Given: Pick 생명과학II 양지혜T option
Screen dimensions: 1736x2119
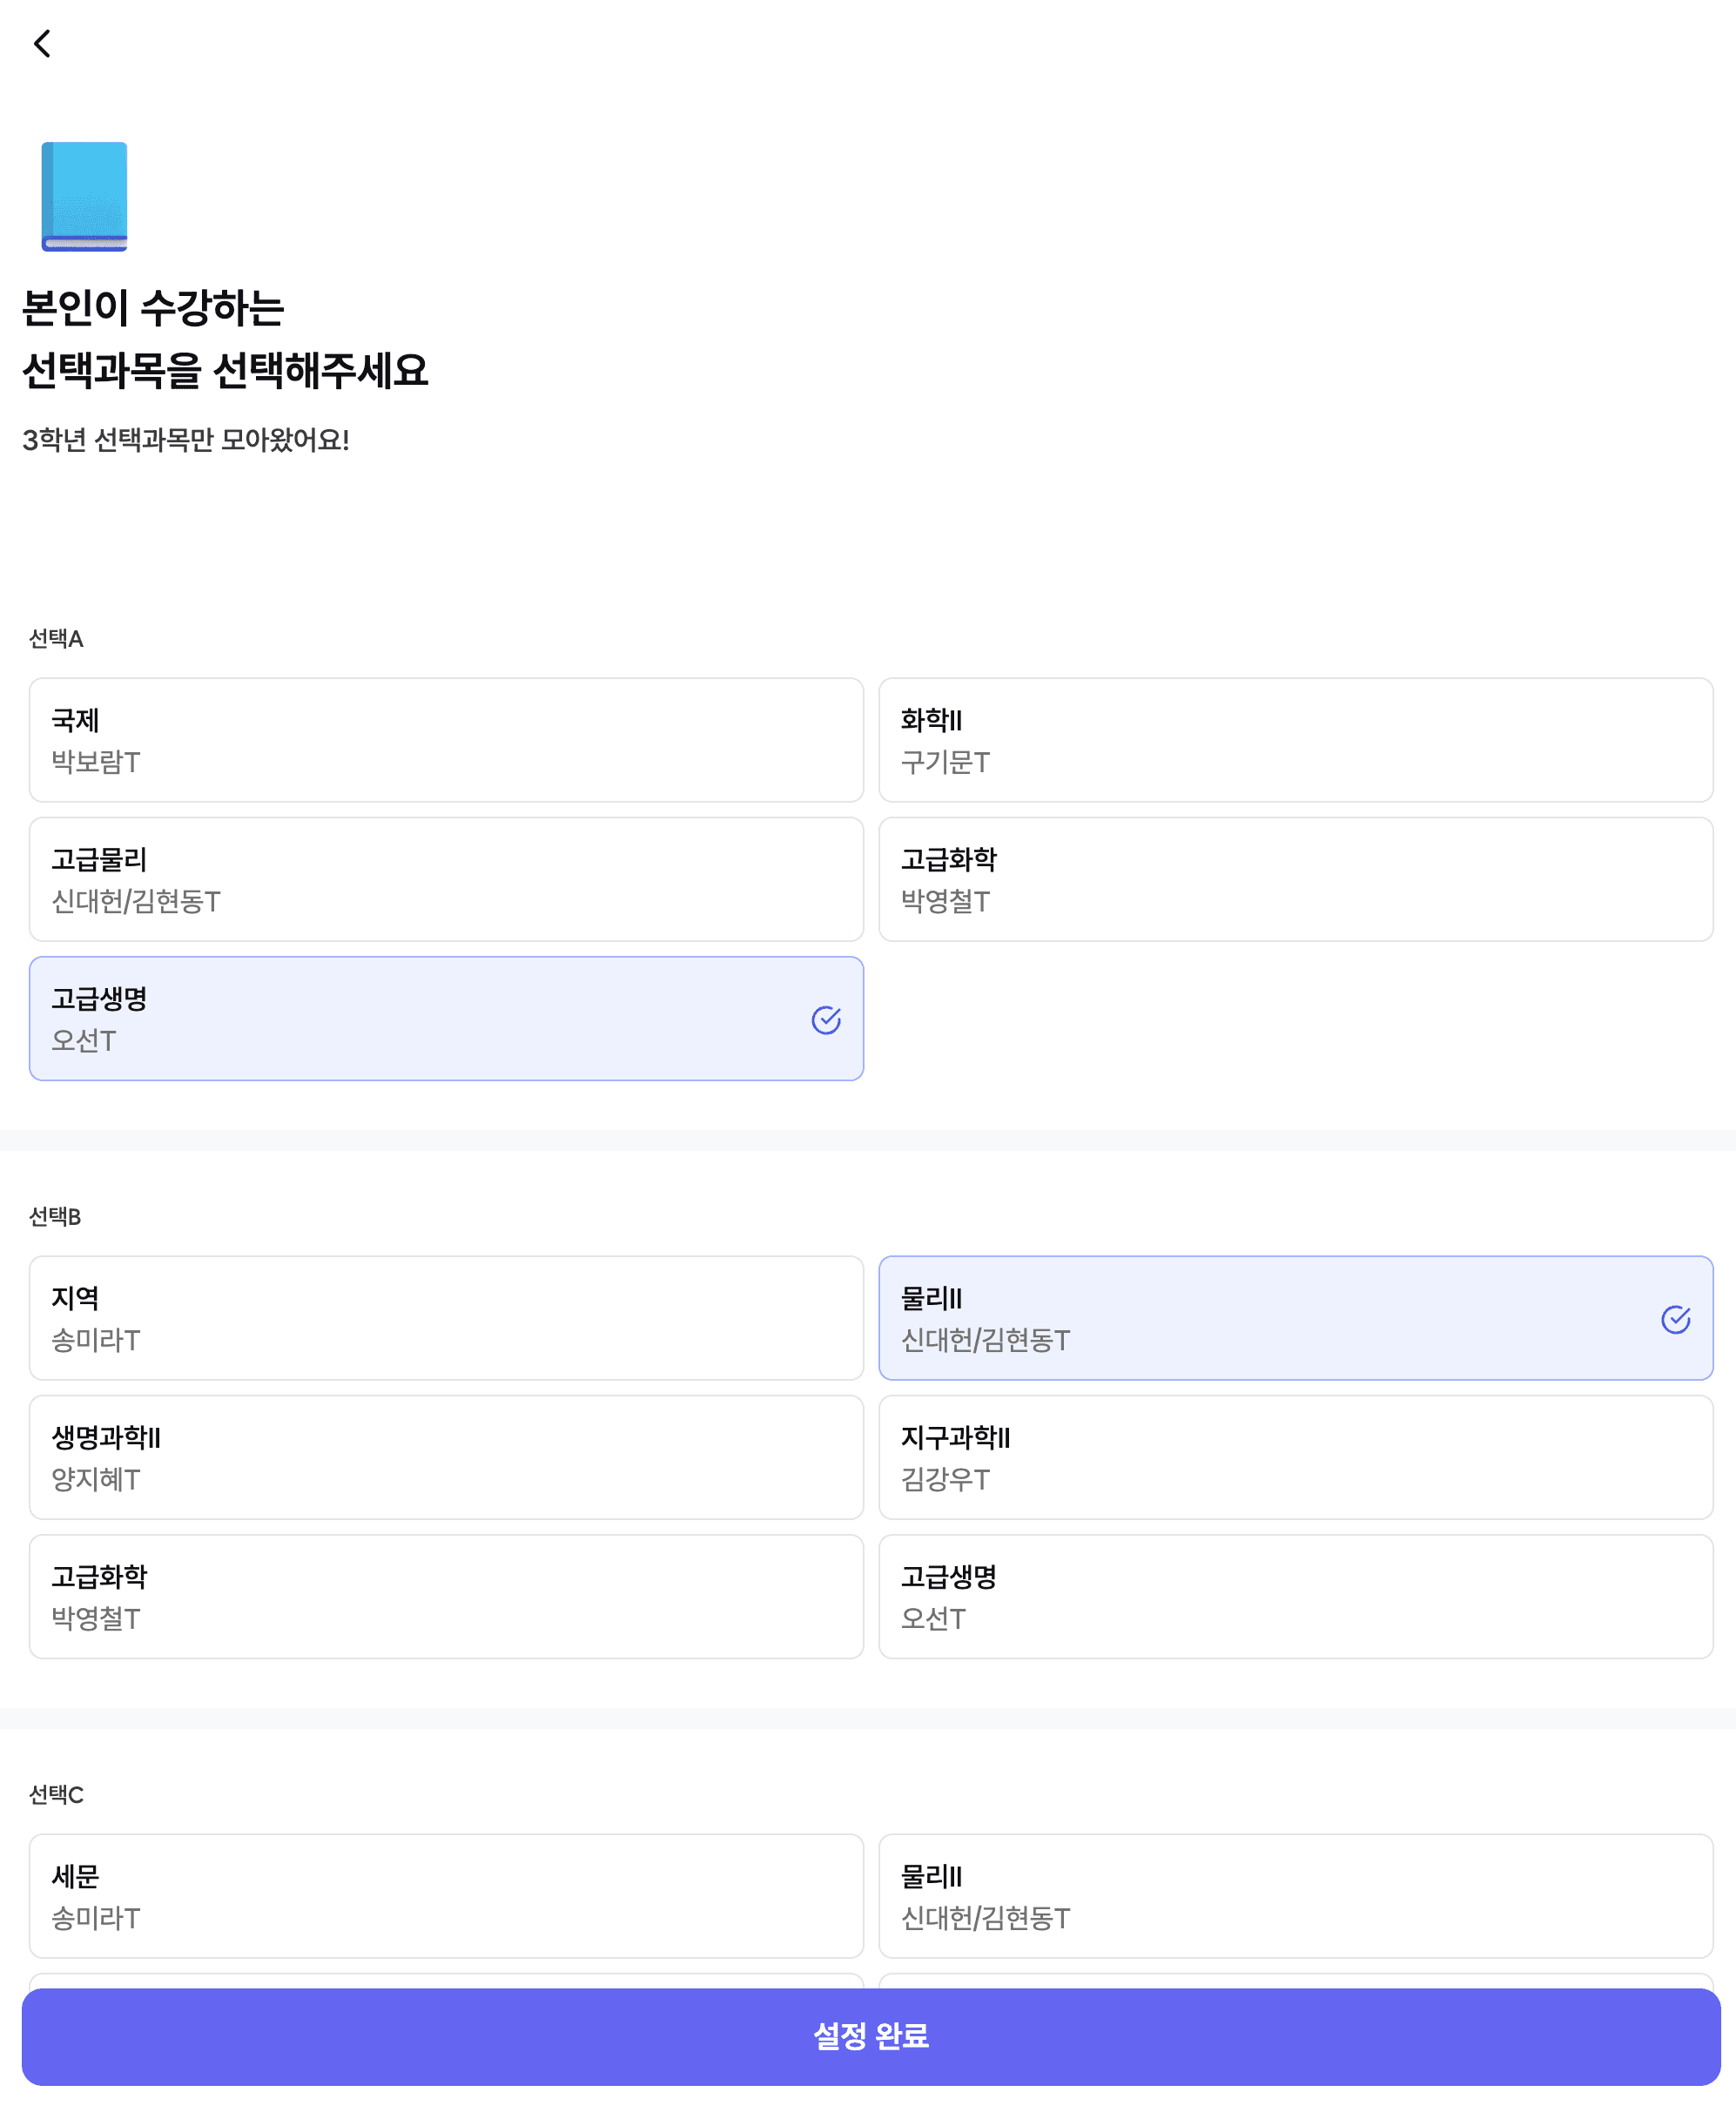Looking at the screenshot, I should [446, 1456].
